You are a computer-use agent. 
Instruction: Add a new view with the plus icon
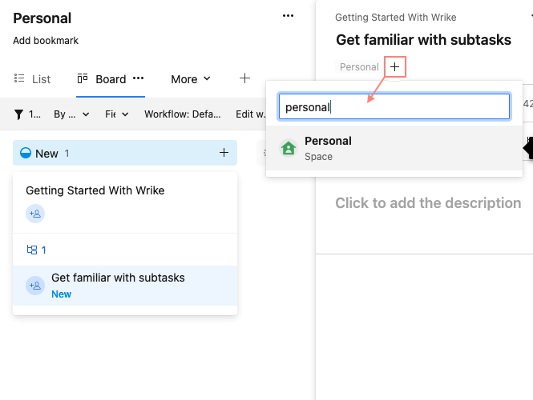(x=244, y=78)
